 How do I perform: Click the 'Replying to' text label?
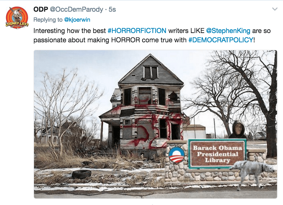click(x=48, y=20)
